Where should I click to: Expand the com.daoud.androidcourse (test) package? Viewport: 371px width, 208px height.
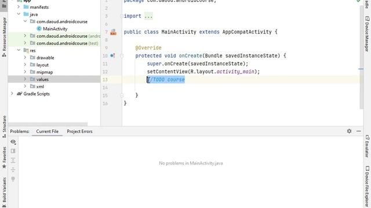[x=25, y=43]
